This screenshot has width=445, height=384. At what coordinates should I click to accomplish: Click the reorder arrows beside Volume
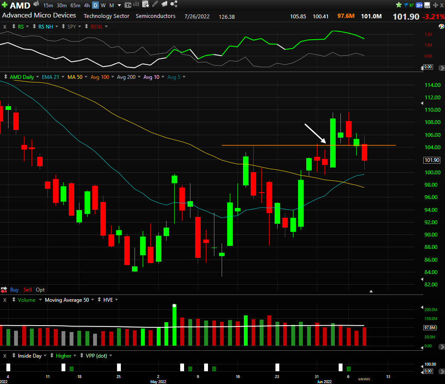pos(14,300)
